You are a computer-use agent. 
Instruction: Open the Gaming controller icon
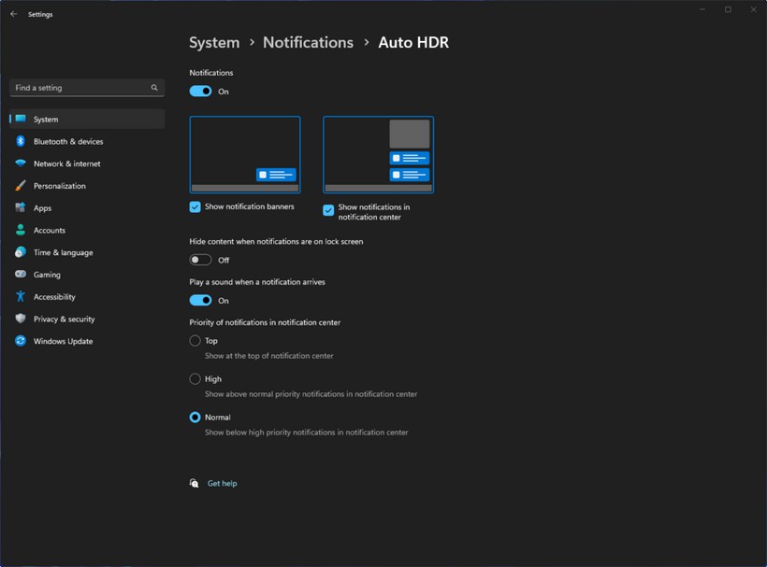tap(21, 274)
